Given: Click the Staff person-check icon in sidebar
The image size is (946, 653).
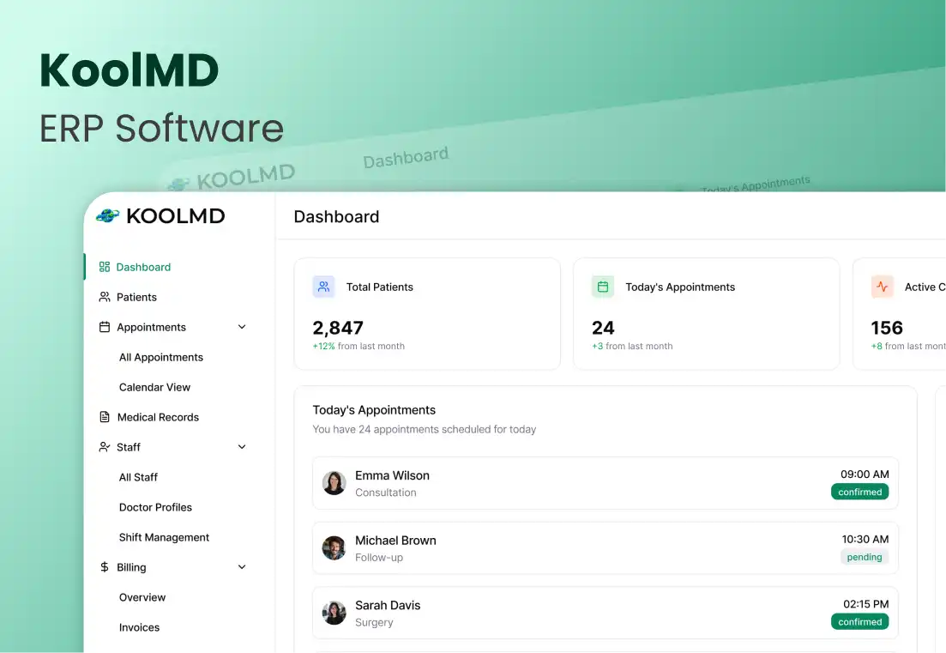Looking at the screenshot, I should (105, 447).
